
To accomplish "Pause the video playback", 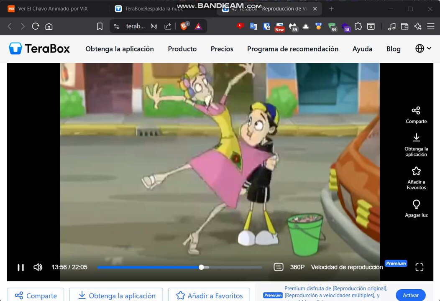I will (x=20, y=267).
